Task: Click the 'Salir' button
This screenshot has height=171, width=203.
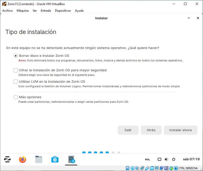Action: 128,130
